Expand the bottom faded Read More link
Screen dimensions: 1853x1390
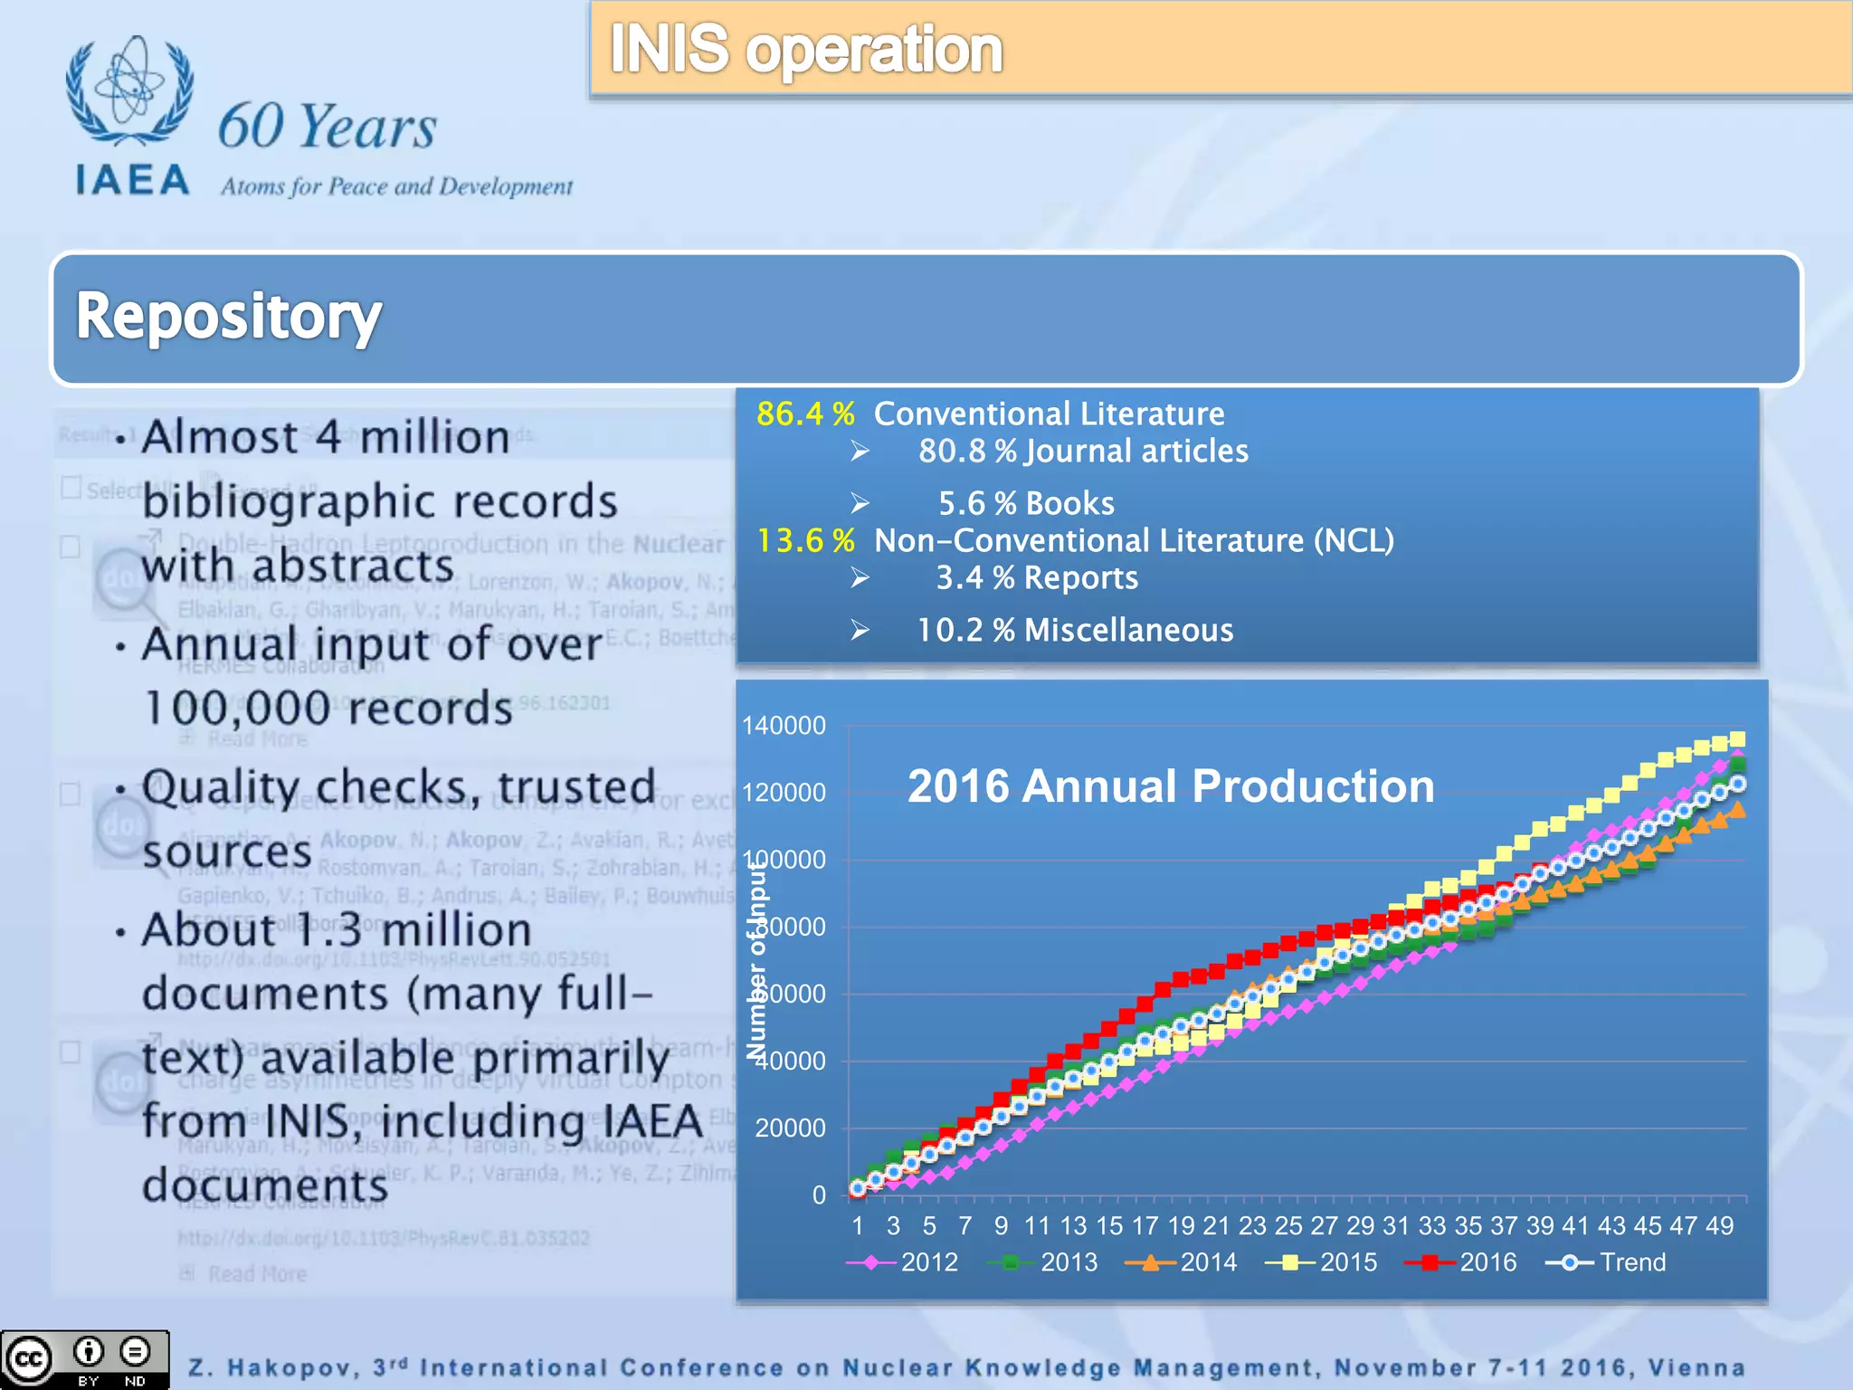[x=256, y=1274]
